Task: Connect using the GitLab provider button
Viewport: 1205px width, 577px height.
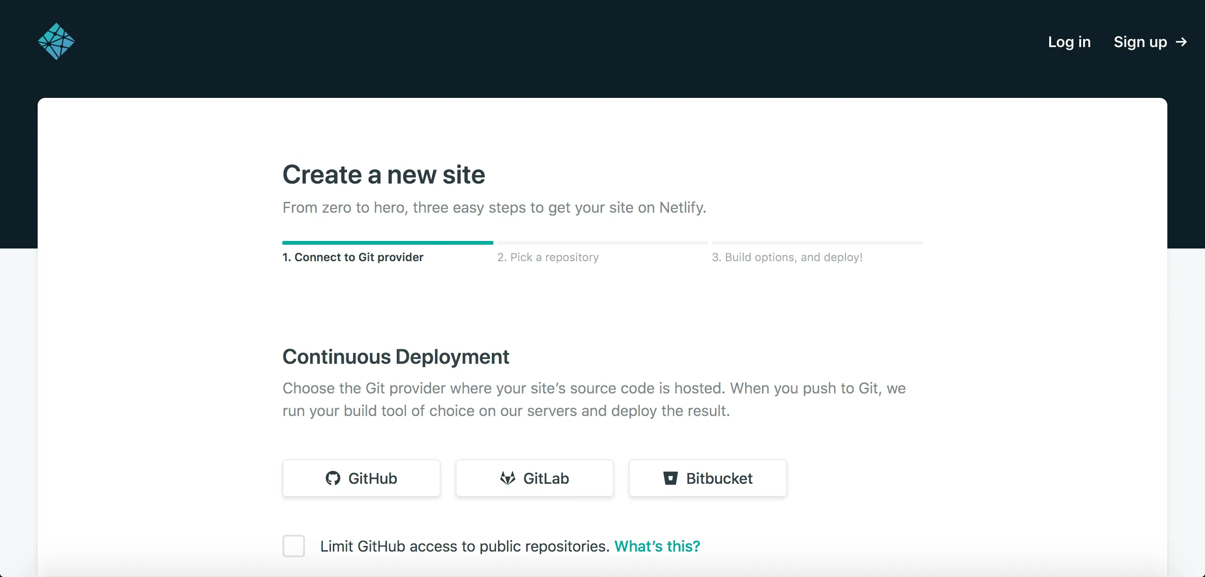Action: pyautogui.click(x=534, y=478)
